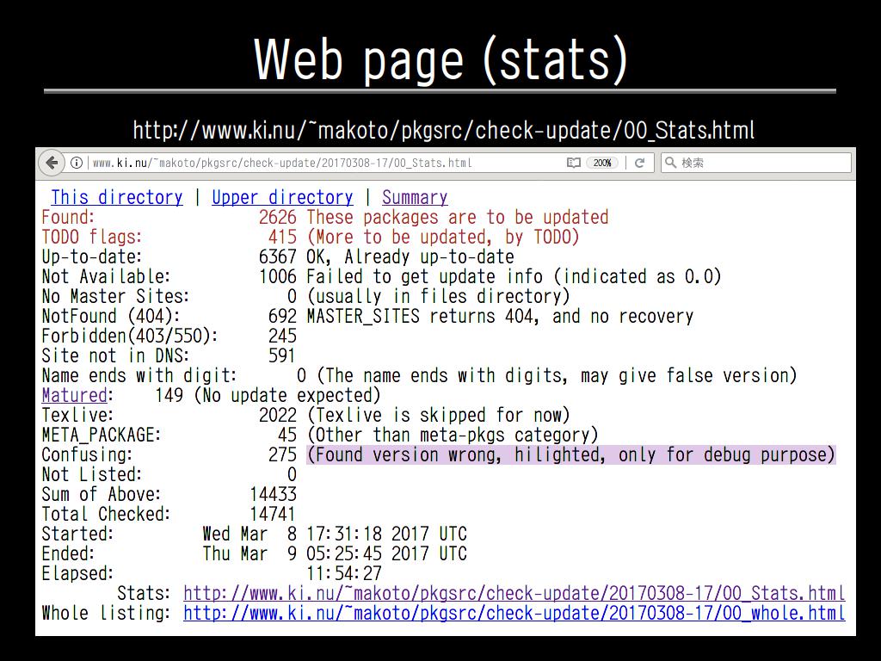Click the magnifier icon in search box
Screen dimensions: 881x661
[670, 163]
